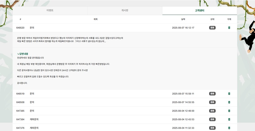Select the 고객센터 tab
The height and width of the screenshot is (131, 255).
200,10
